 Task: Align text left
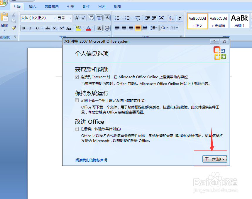pos(117,28)
